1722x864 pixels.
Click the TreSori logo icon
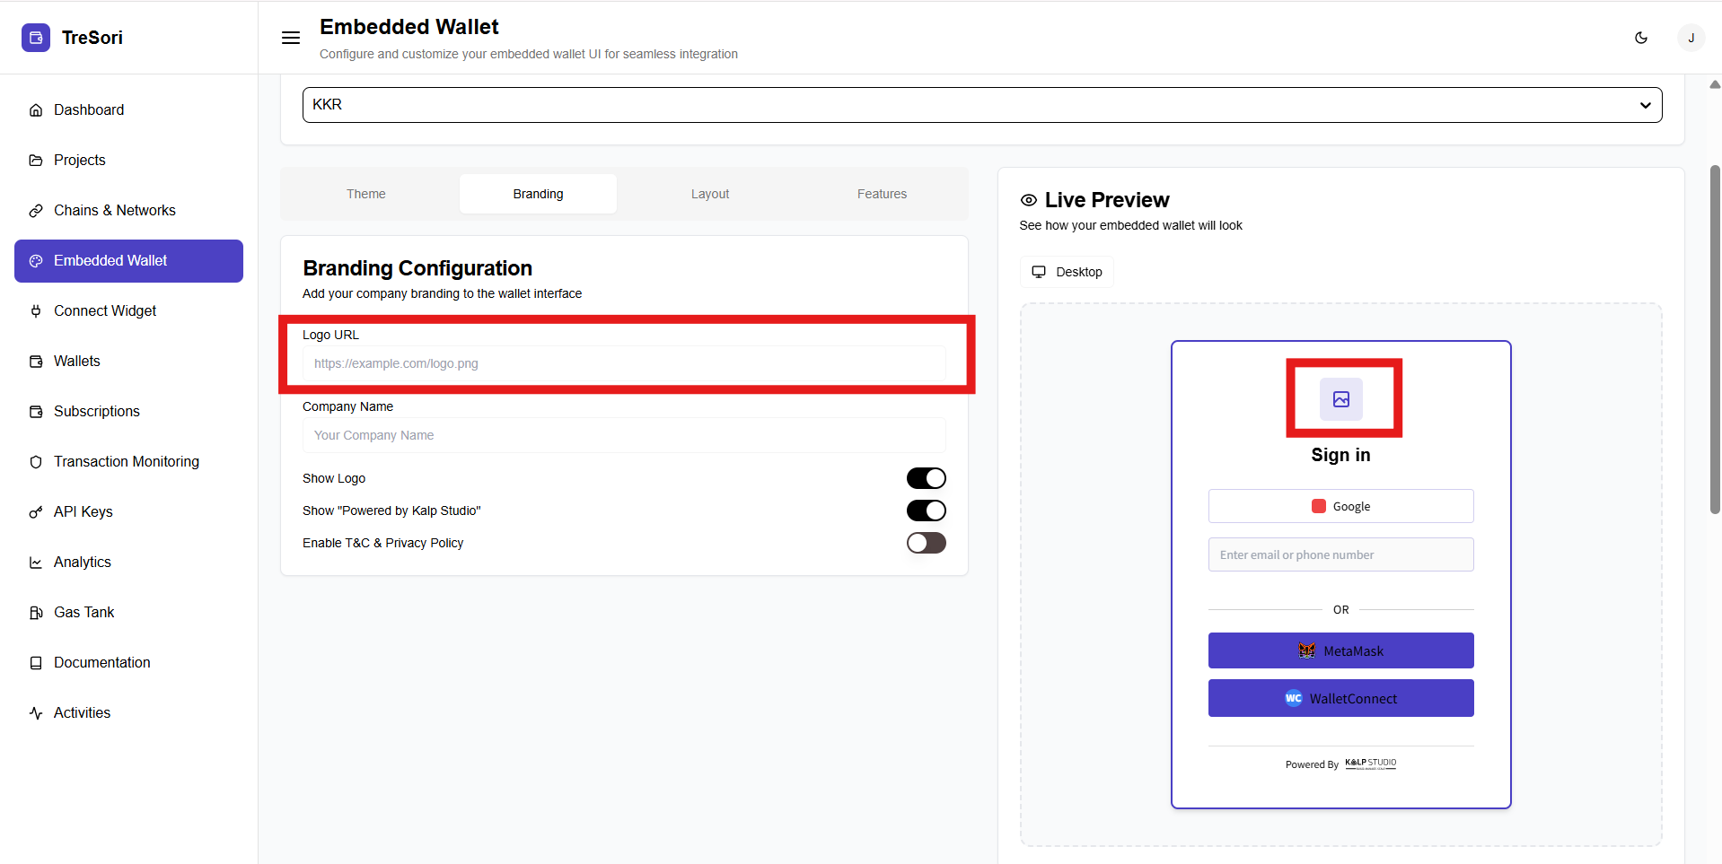pos(36,38)
